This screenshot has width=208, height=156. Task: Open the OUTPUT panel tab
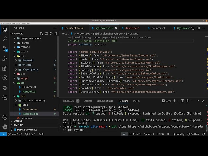(88, 101)
